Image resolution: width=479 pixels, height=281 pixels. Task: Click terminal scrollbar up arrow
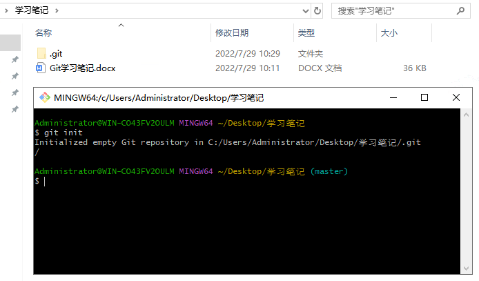pos(466,115)
